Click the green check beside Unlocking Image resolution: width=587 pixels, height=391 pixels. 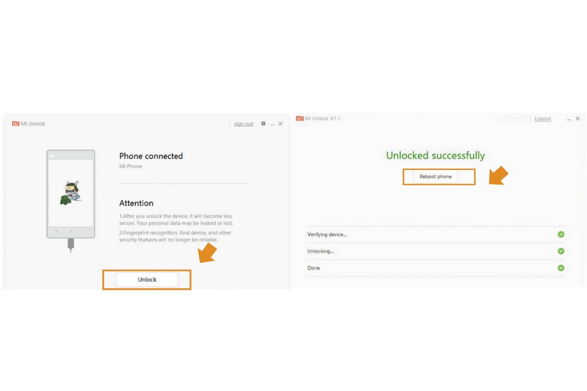tap(561, 251)
